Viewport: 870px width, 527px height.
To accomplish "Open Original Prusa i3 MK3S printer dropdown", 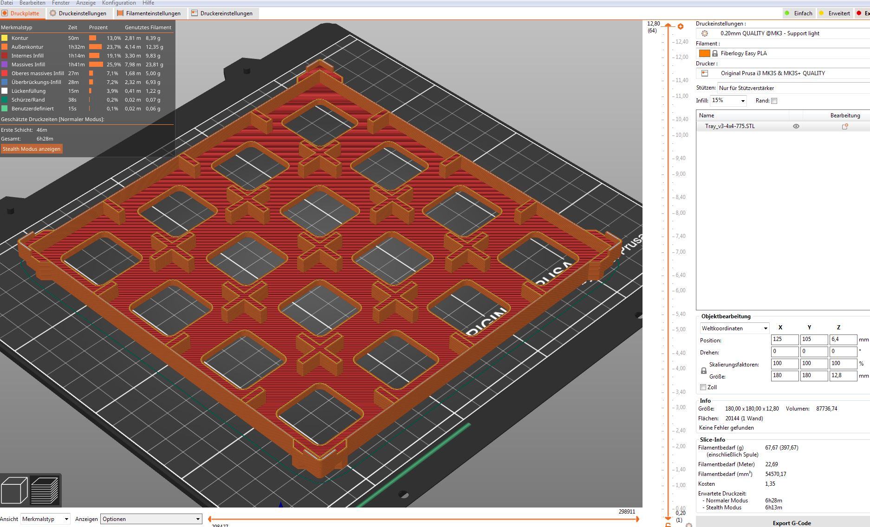I will click(x=783, y=73).
